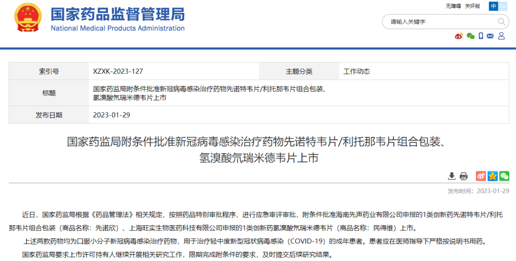Click the paragraph beginning 国家药监局要求

tap(178, 255)
